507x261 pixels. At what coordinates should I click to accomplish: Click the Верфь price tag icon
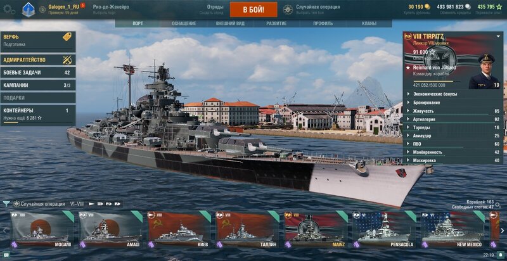[x=67, y=37]
